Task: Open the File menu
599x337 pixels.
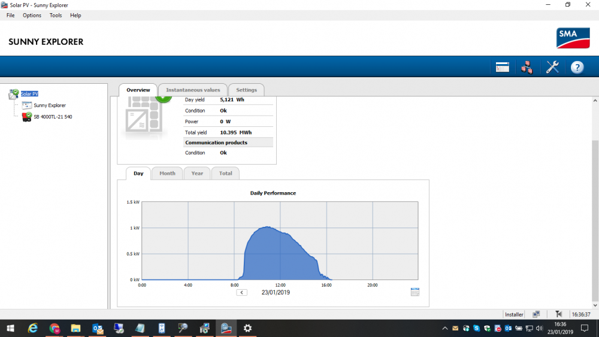Action: tap(10, 16)
